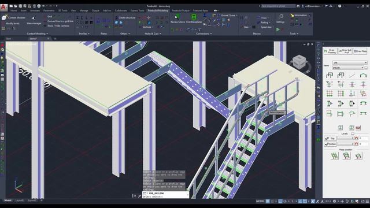
Task: Click middle Plate creation icon
Action: pos(346,156)
